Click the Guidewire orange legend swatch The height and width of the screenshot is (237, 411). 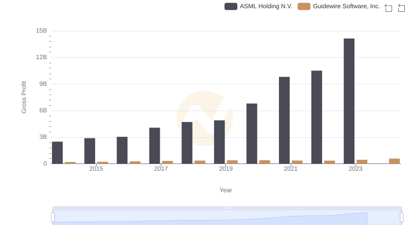(304, 6)
